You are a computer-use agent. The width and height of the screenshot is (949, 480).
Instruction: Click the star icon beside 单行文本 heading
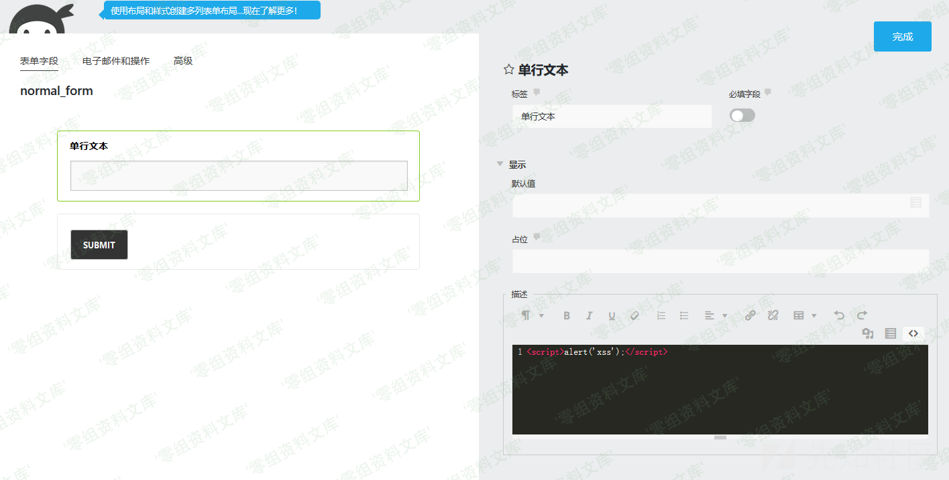508,70
